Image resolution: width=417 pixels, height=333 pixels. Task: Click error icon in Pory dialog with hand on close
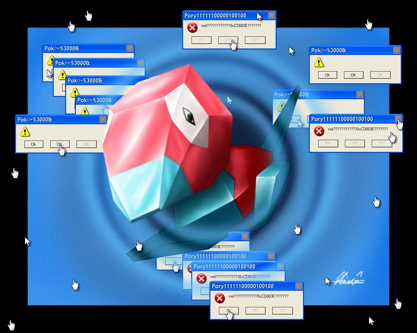pyautogui.click(x=319, y=131)
